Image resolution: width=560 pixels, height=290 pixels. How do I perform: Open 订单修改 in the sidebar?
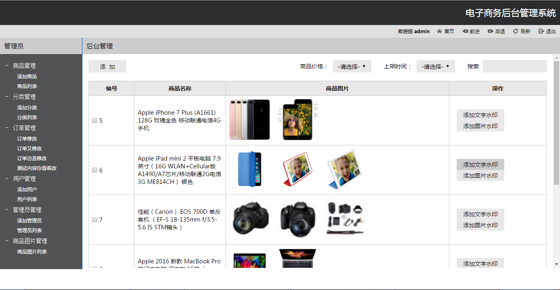pos(27,139)
